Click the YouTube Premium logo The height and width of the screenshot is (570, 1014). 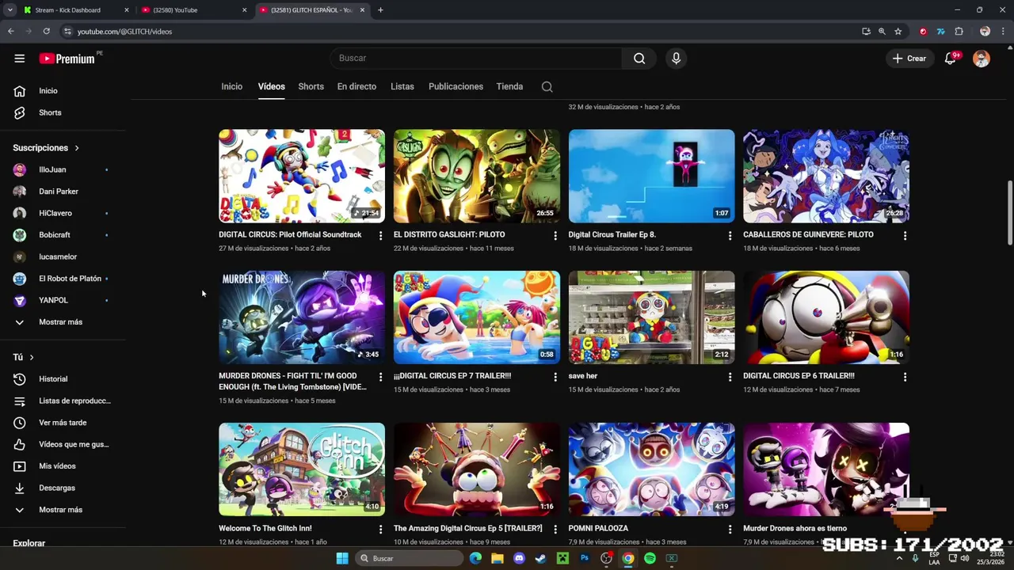click(x=67, y=59)
